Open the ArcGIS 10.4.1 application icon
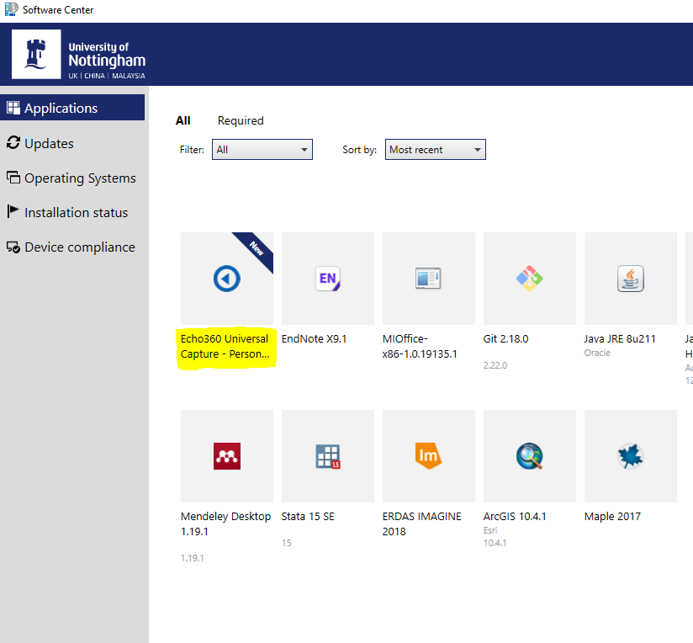Screen dimensions: 693x643 [529, 456]
